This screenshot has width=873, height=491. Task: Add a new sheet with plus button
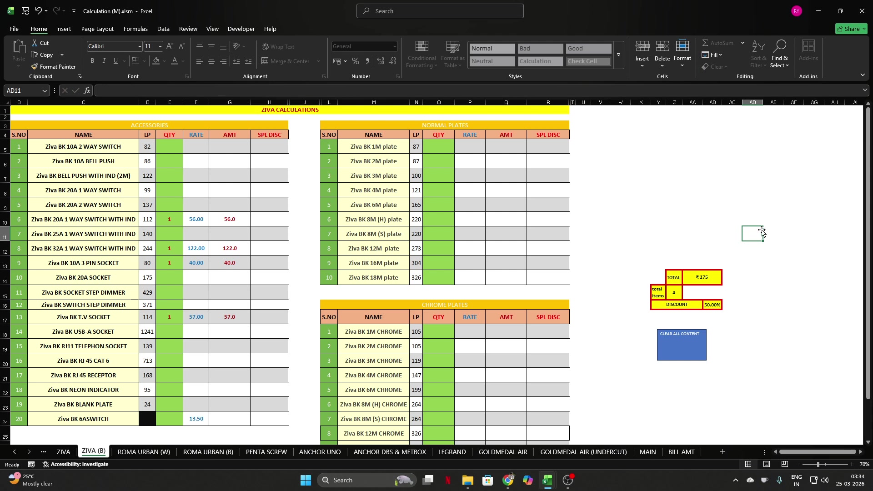[x=722, y=452]
